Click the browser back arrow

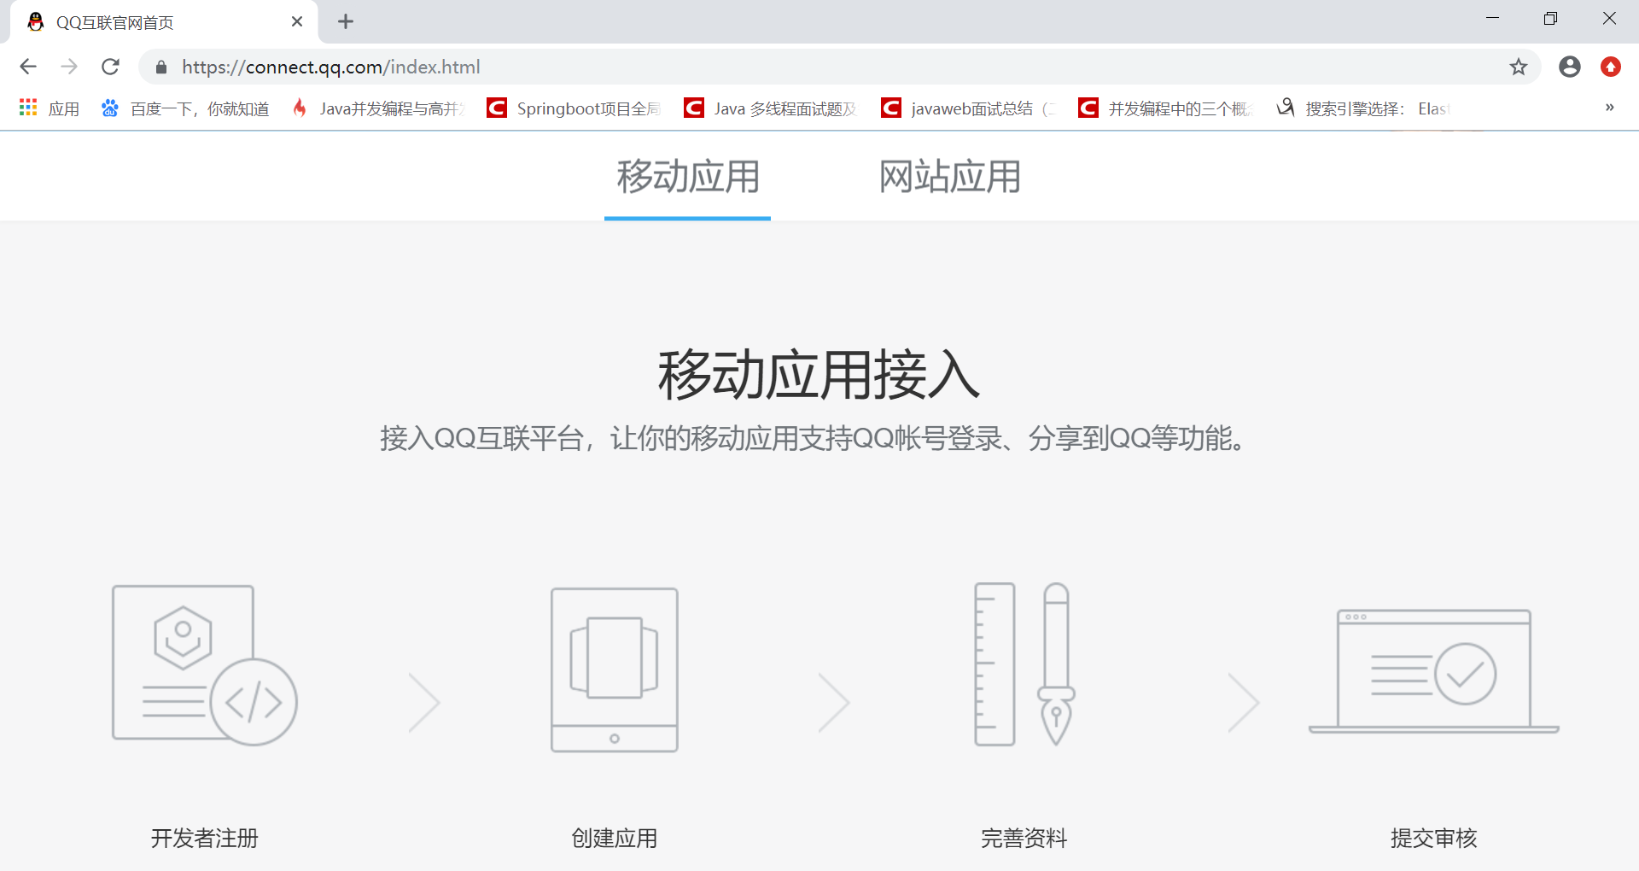point(28,67)
